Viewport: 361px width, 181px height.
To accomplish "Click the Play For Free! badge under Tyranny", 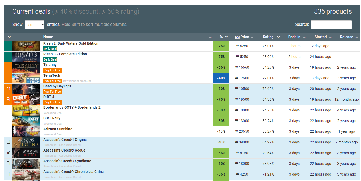I will [53, 70].
